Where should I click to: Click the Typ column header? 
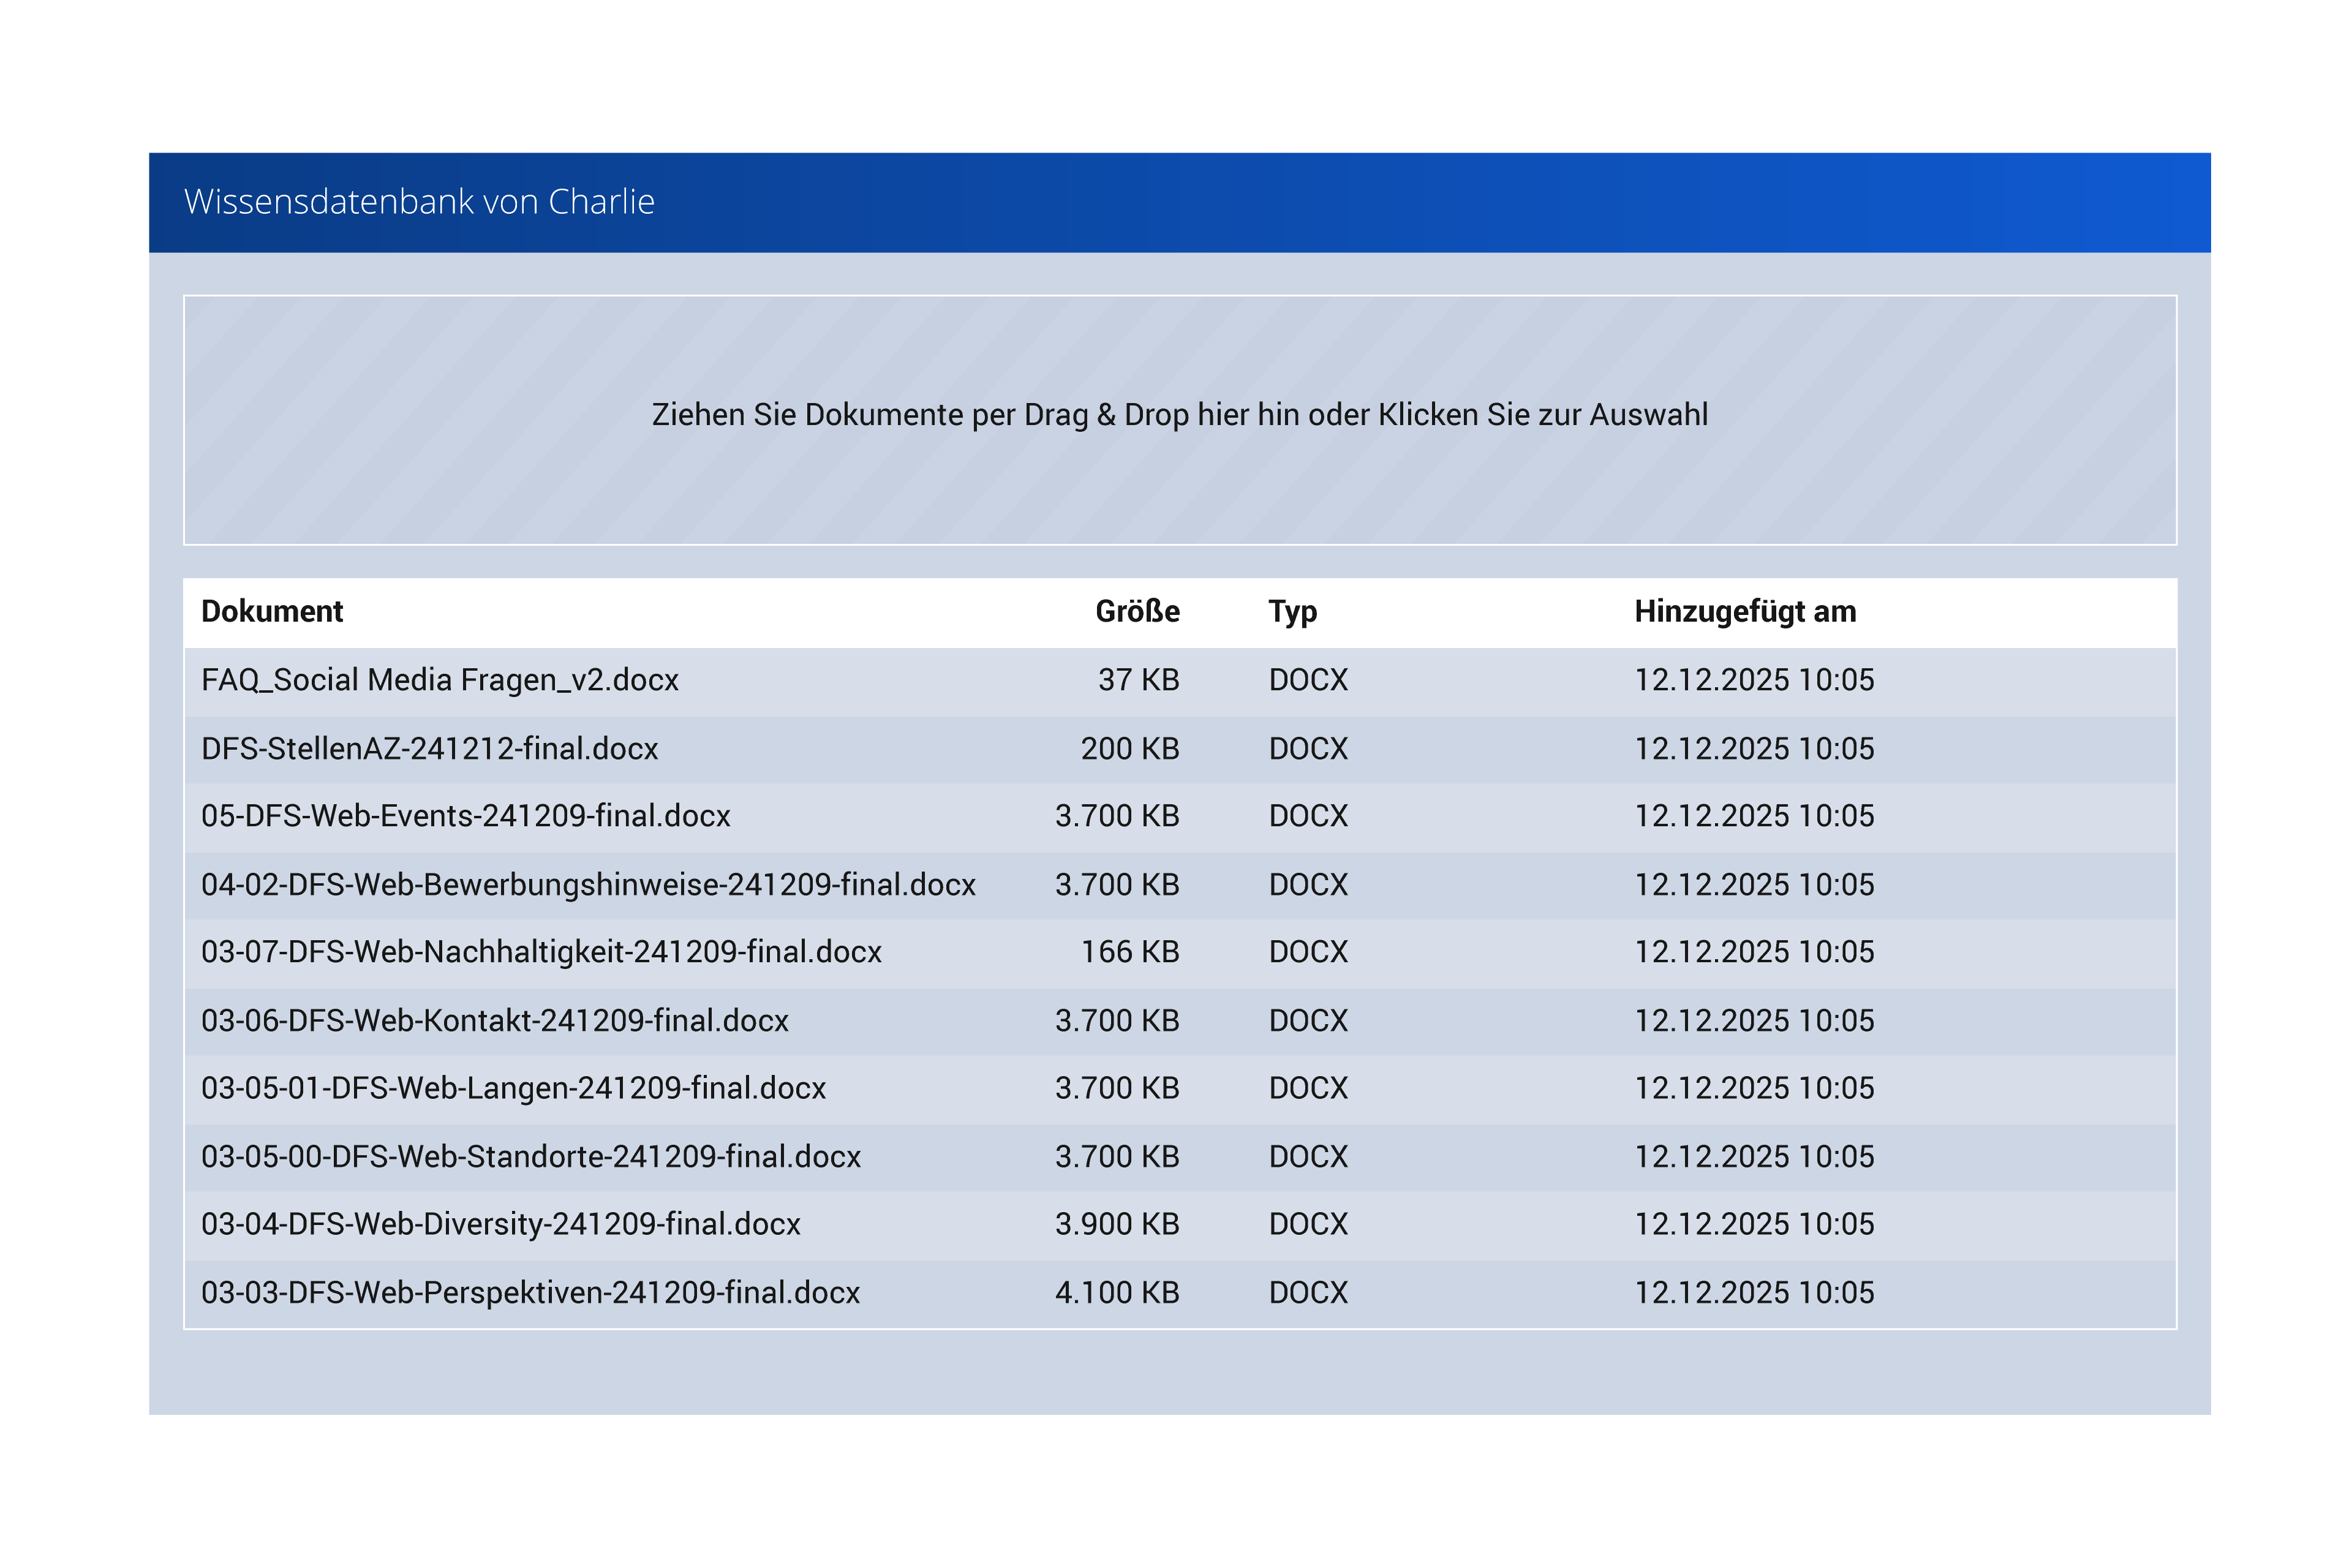[x=1292, y=611]
